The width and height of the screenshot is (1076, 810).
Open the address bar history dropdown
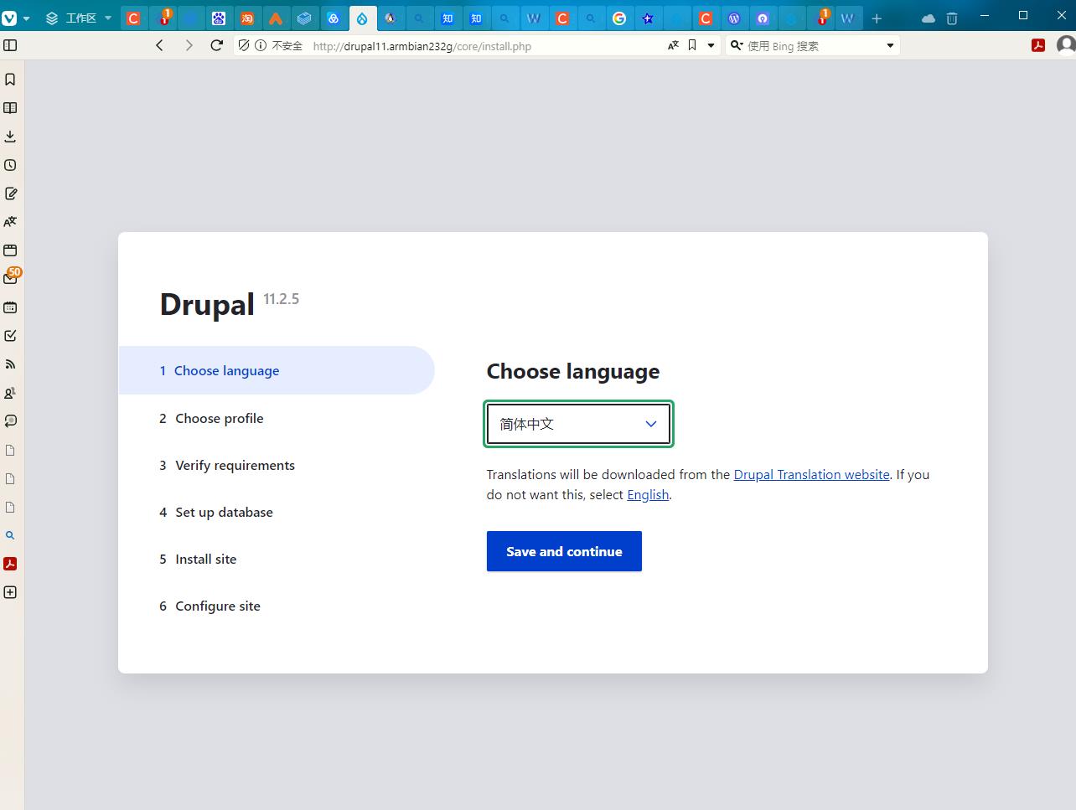click(x=711, y=45)
